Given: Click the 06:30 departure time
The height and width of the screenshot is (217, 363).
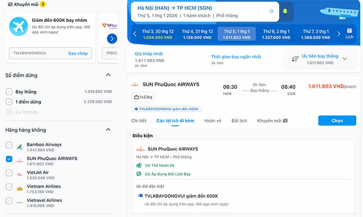Looking at the screenshot, I should [x=230, y=87].
